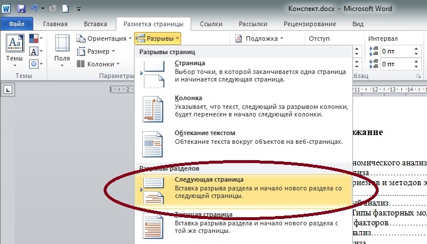
Task: Select Следующая страница section break
Action: point(244,190)
